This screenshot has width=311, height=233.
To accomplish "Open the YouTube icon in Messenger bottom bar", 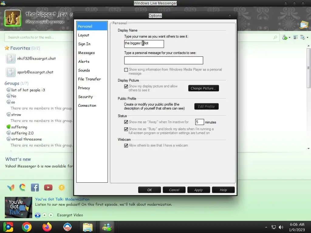I will [48, 187].
